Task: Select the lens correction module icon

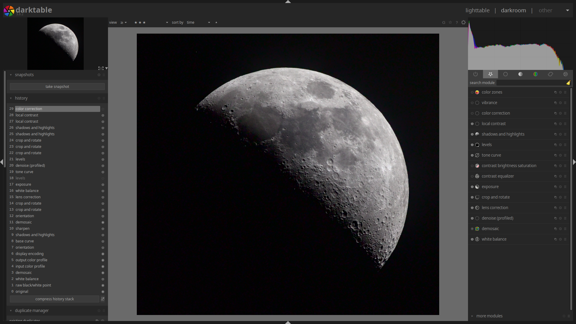Action: click(x=478, y=207)
